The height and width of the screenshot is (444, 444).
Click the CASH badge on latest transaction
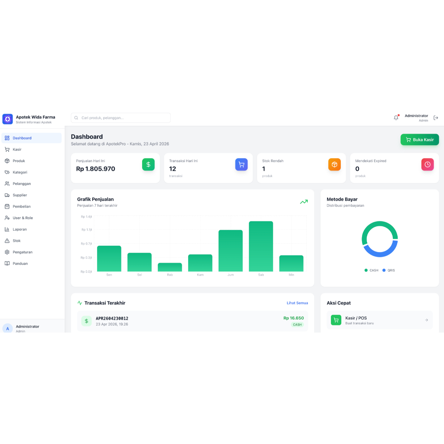(x=297, y=324)
